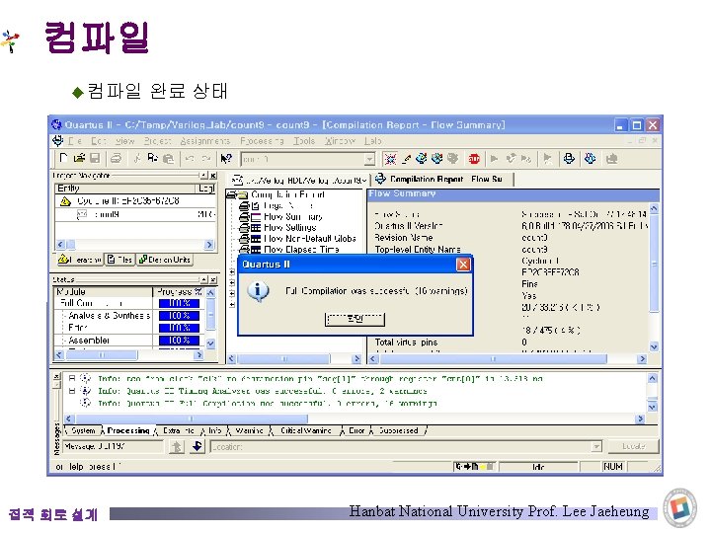711x533 pixels.
Task: Click the red Stop Processing icon
Action: pyautogui.click(x=474, y=159)
